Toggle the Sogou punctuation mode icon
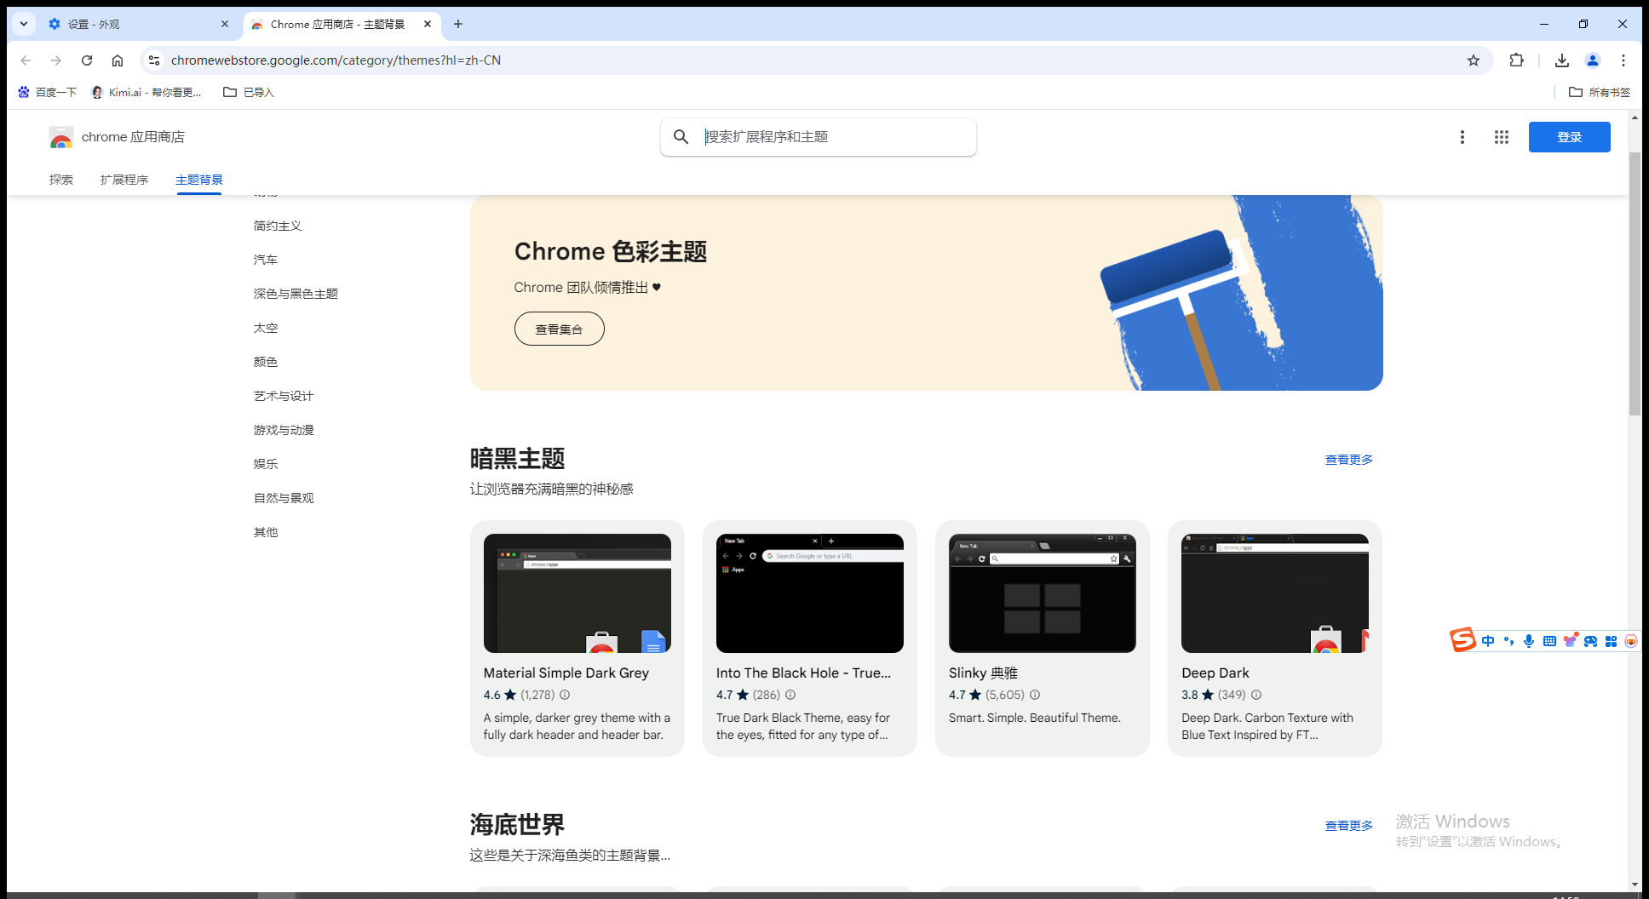The width and height of the screenshot is (1649, 899). click(1508, 641)
